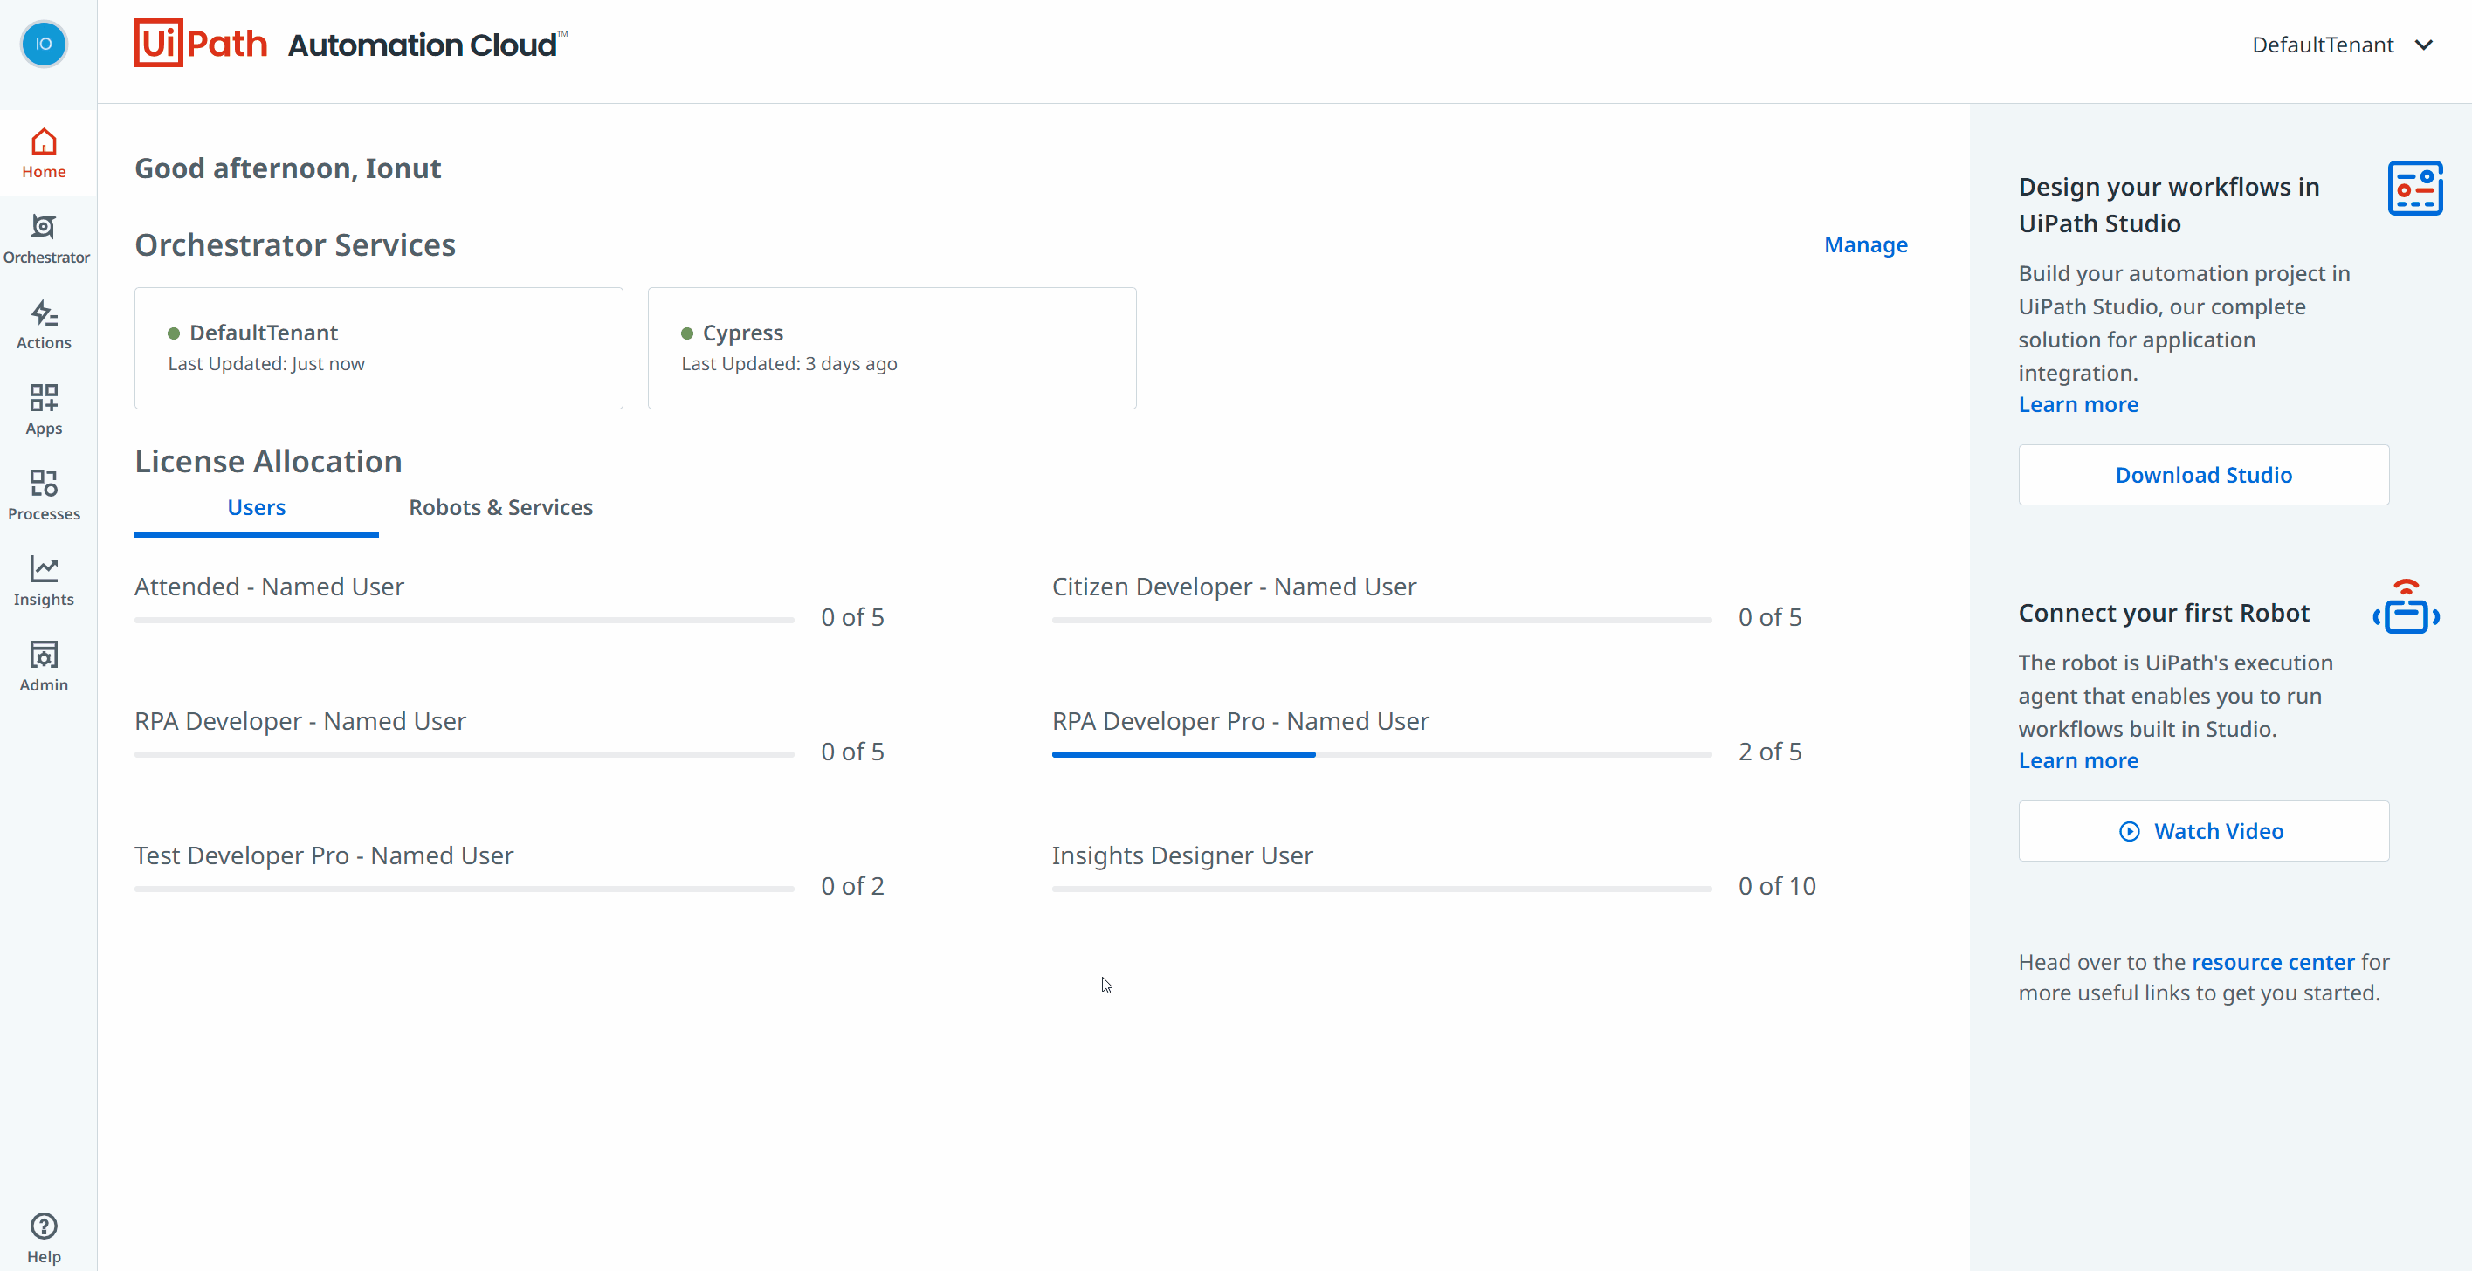Expand the DefaultTenant dropdown
This screenshot has height=1271, width=2472.
[2342, 45]
